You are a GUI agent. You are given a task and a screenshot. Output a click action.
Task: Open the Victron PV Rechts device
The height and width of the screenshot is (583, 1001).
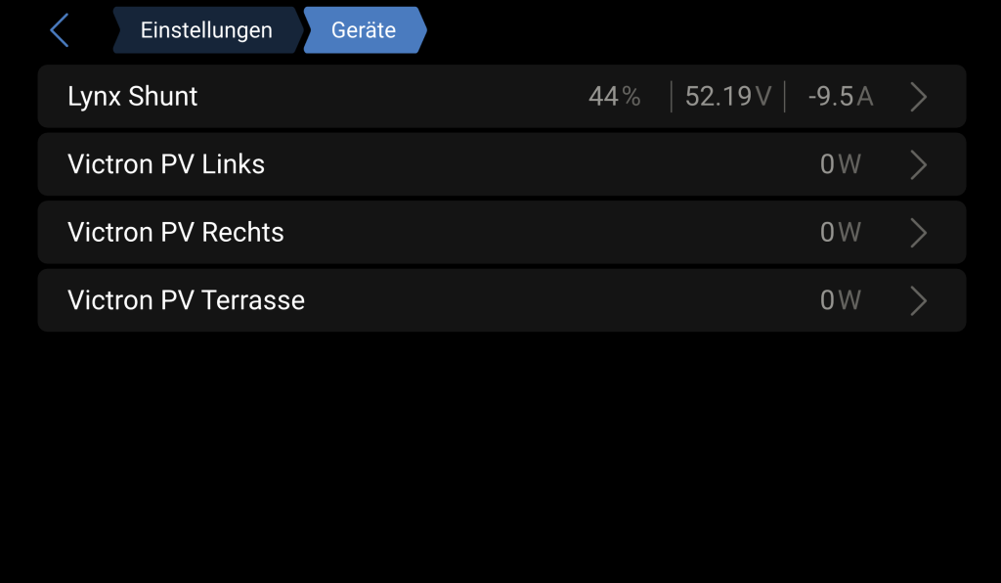click(x=176, y=233)
